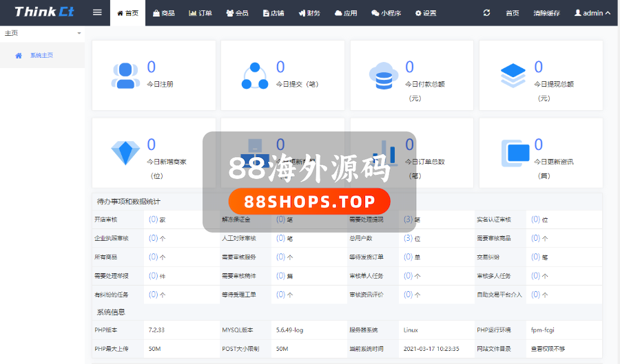
Task: Click the blue user registration icon
Action: (125, 75)
